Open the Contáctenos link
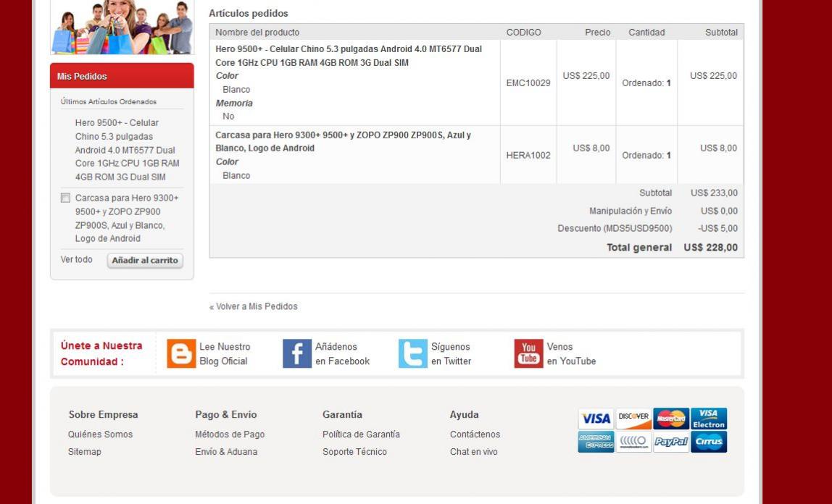The image size is (832, 504). (475, 434)
